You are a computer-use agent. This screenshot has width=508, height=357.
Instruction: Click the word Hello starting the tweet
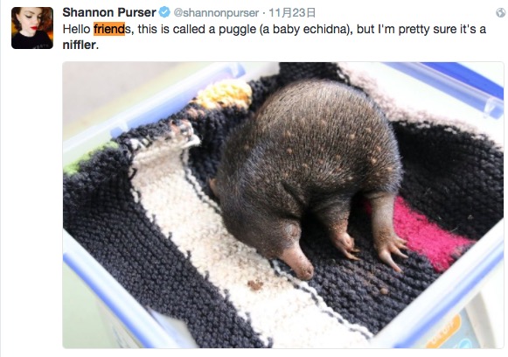click(x=76, y=29)
